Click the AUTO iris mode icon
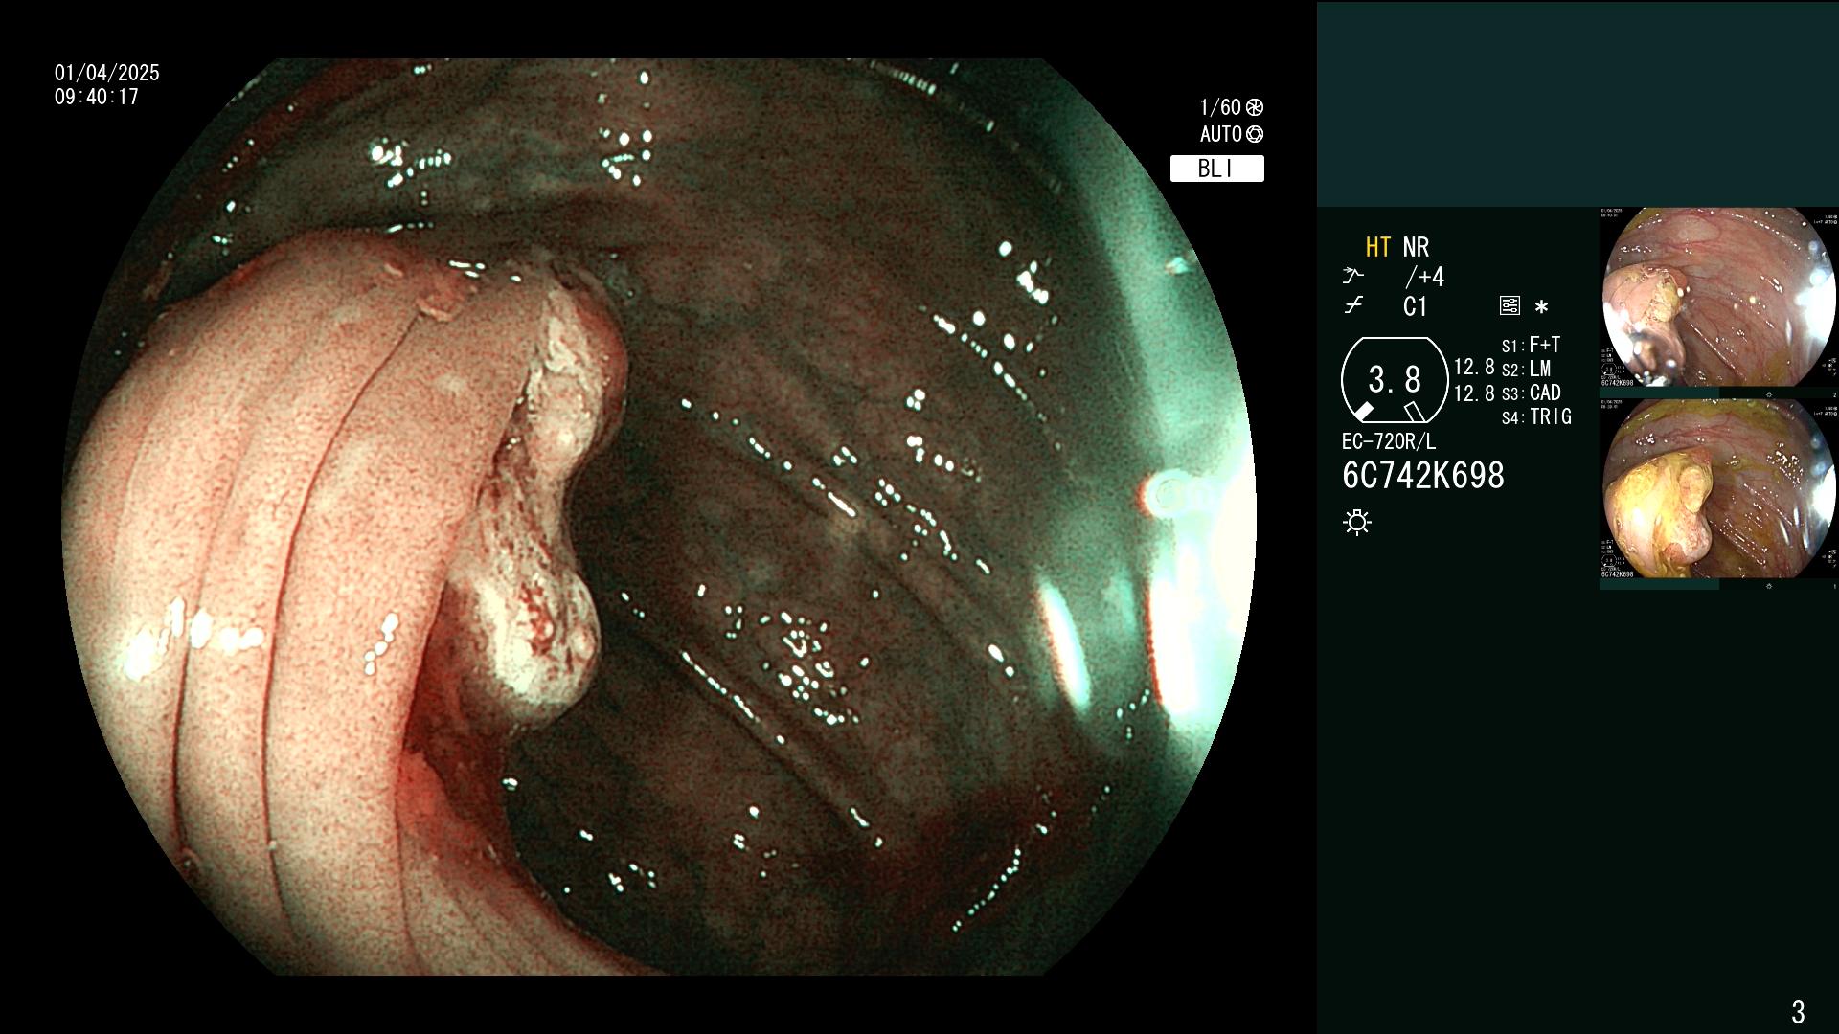1839x1034 pixels. tap(1255, 134)
